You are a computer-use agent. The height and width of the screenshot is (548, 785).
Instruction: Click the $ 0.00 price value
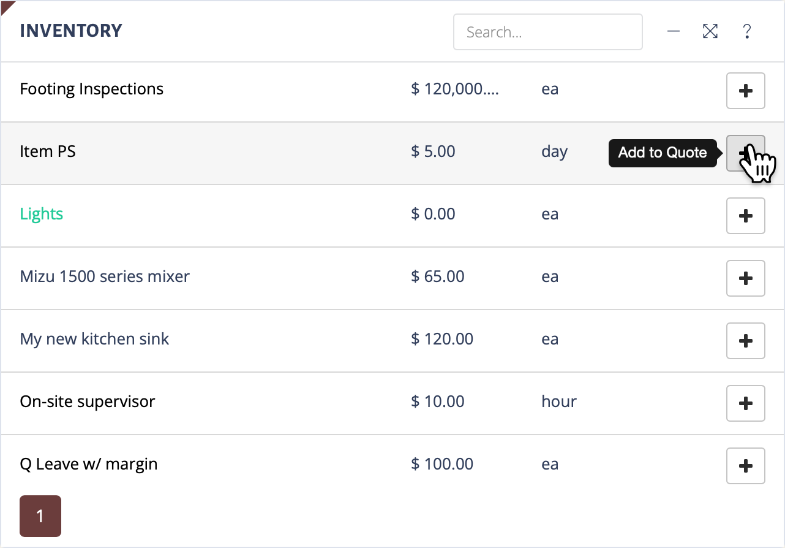coord(433,214)
